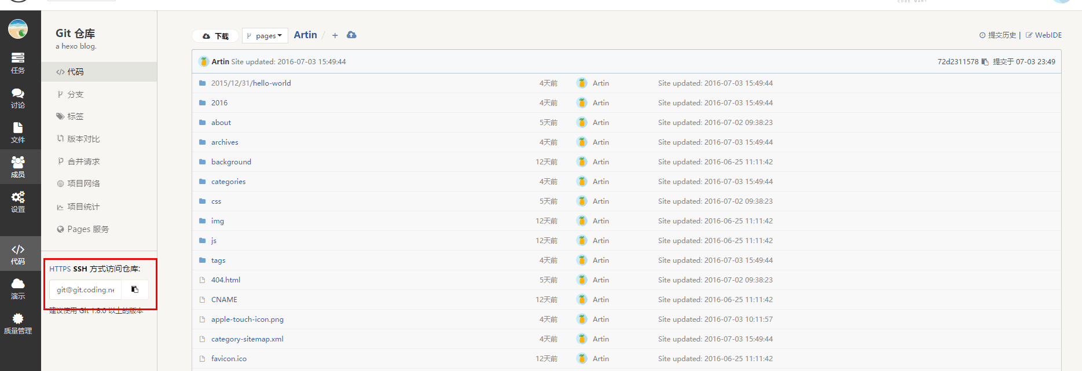
Task: Click the plus button to add file
Action: click(335, 35)
